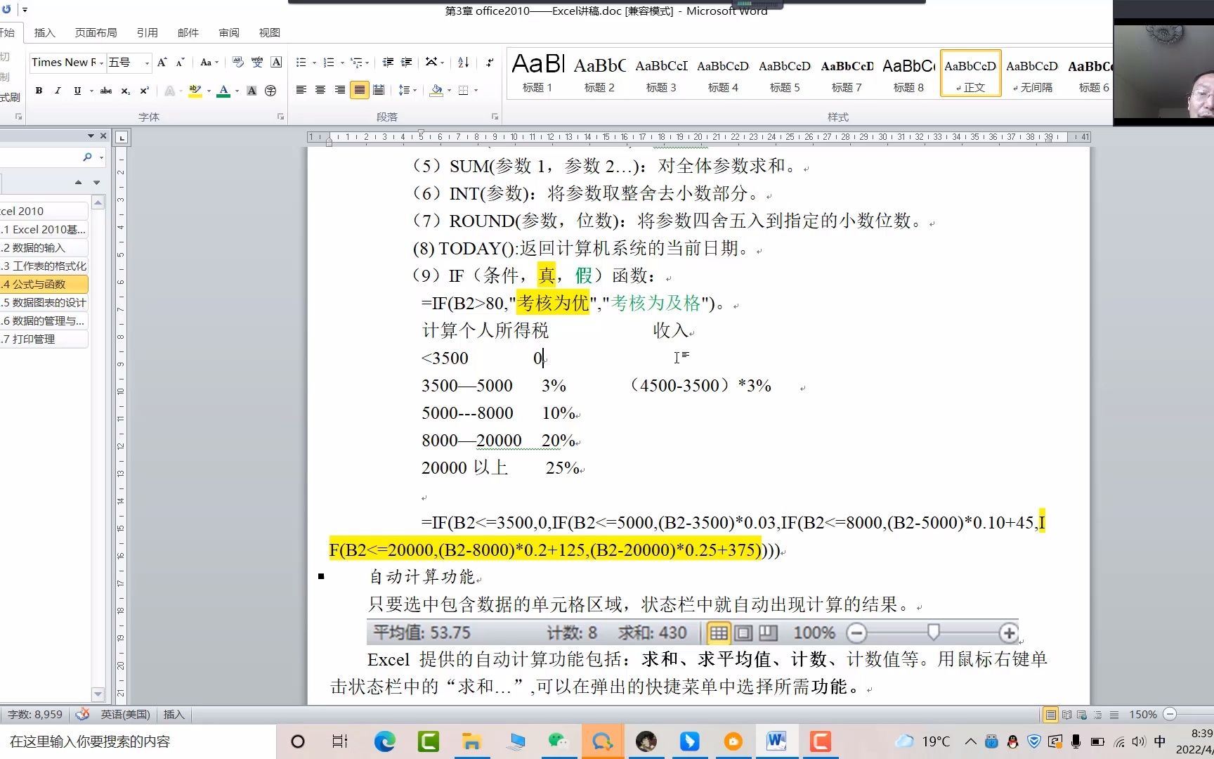Open the References ribbon tab

click(x=148, y=32)
